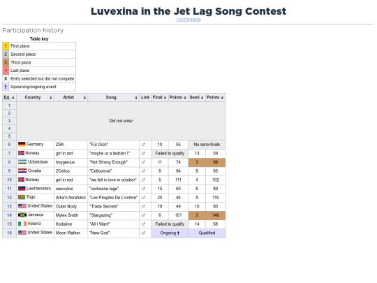This screenshot has width=377, height=283.
Task: Click the United States flag in edition 16 row
Action: coord(22,233)
